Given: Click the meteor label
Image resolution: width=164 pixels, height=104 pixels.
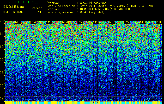Looking at the screenshot, I should pyautogui.click(x=37, y=8).
